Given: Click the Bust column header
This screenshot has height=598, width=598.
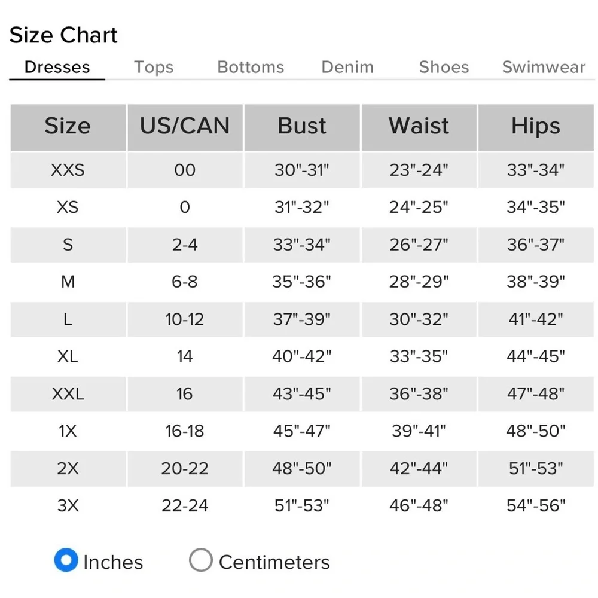Looking at the screenshot, I should tap(302, 127).
